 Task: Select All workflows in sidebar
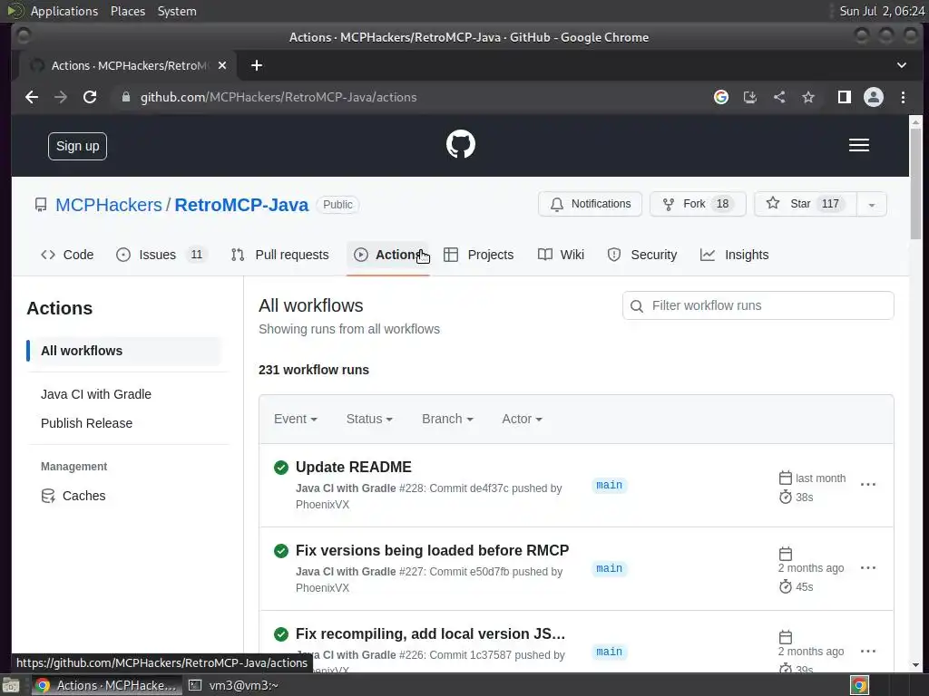click(x=124, y=351)
